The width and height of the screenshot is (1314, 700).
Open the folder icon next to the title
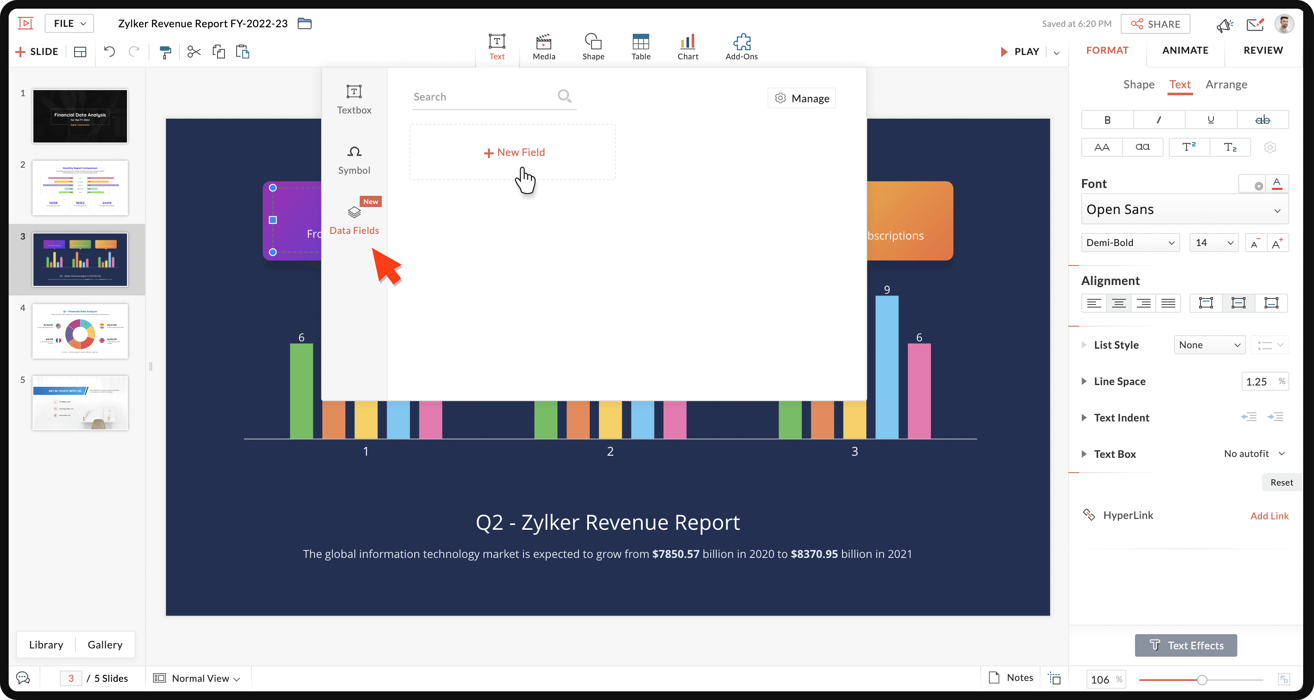pos(305,23)
